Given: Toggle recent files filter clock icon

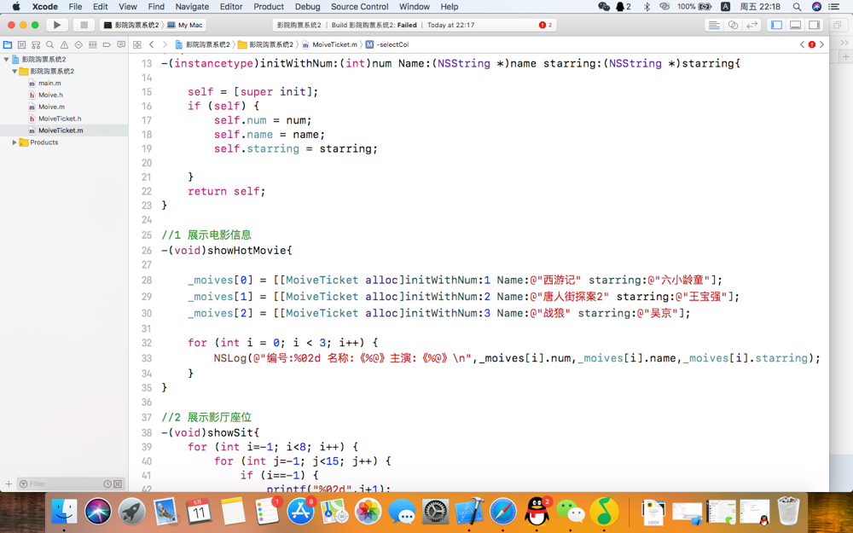Looking at the screenshot, I should pos(107,484).
